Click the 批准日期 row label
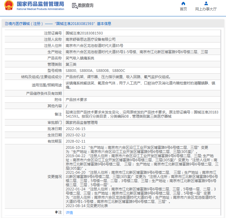Viewport: 226px width, 218px height. 55,129
